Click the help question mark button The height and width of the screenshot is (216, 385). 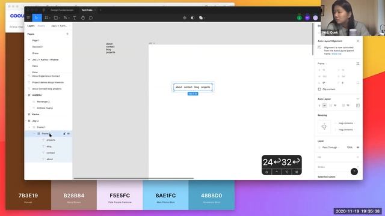point(354,172)
